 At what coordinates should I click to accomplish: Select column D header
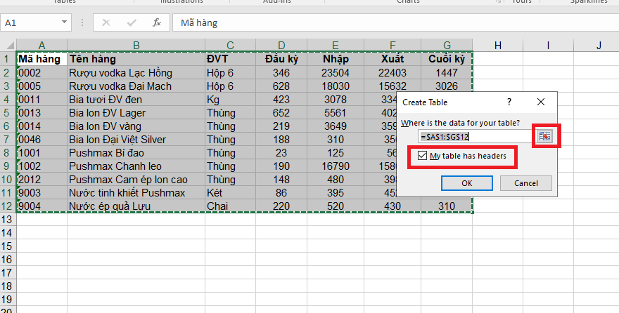coord(281,46)
